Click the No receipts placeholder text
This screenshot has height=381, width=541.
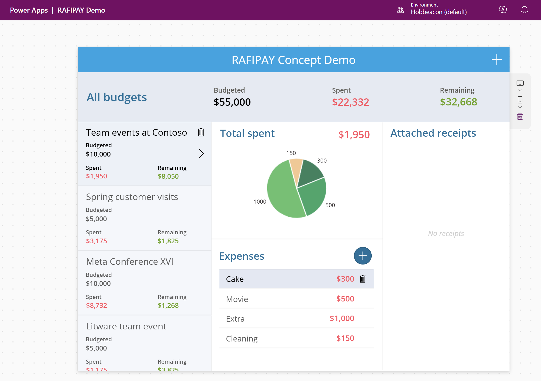[x=446, y=233]
